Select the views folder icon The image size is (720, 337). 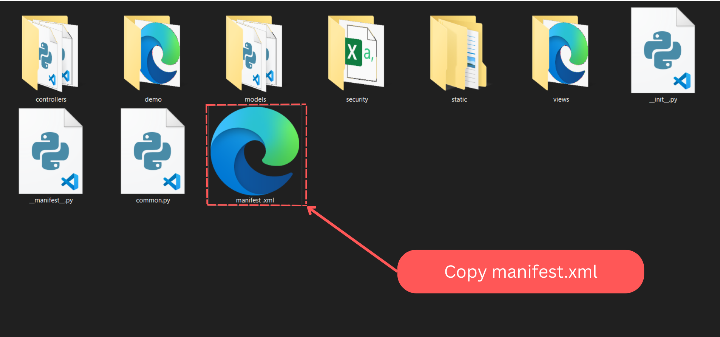[560, 53]
